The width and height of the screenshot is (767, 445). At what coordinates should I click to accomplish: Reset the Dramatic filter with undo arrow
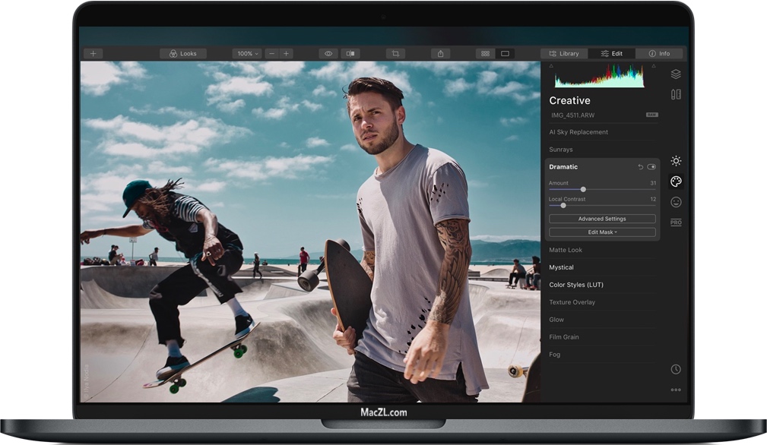[x=640, y=167]
